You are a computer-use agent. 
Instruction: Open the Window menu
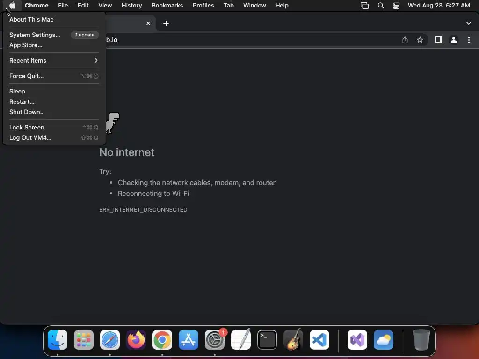pos(254,6)
